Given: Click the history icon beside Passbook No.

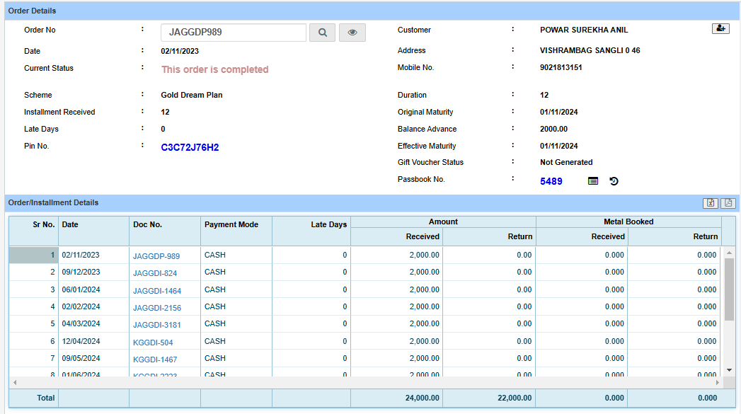Looking at the screenshot, I should (x=614, y=181).
